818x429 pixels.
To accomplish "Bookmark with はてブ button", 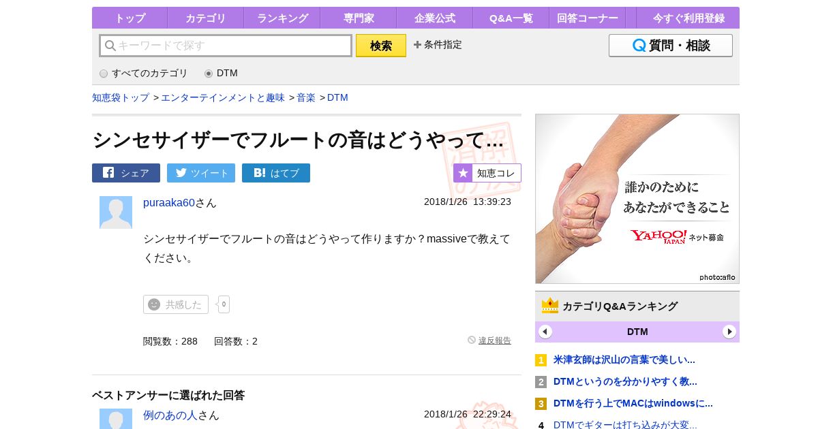I will tap(276, 173).
